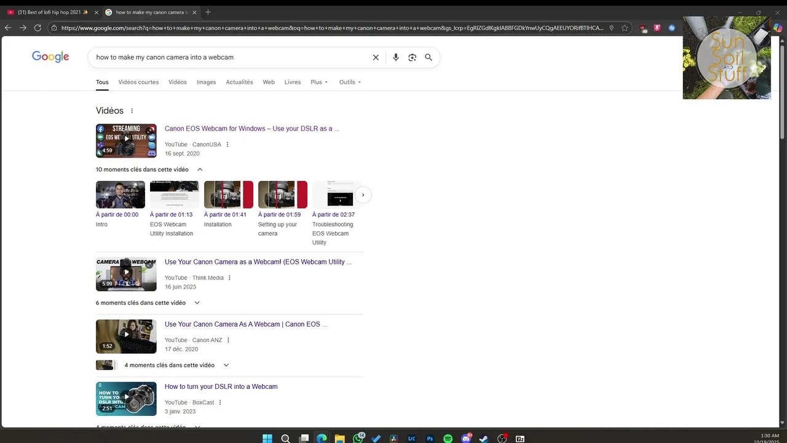Open a new browser tab
The image size is (787, 443).
(208, 12)
